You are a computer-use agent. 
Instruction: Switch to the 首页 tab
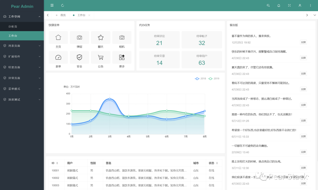63,15
